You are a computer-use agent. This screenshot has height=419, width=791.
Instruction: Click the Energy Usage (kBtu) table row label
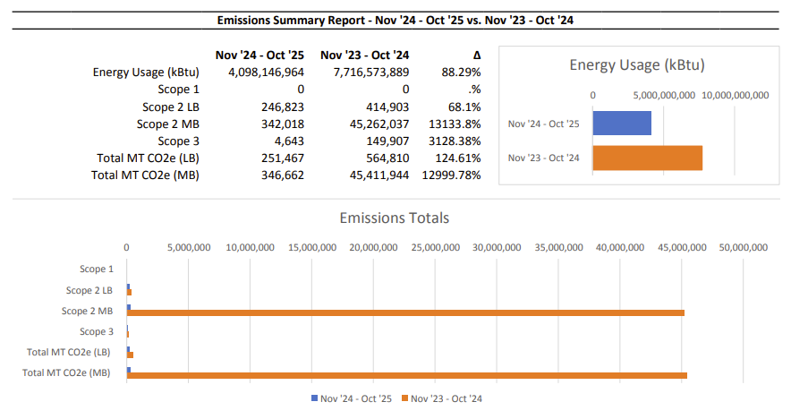coord(146,72)
